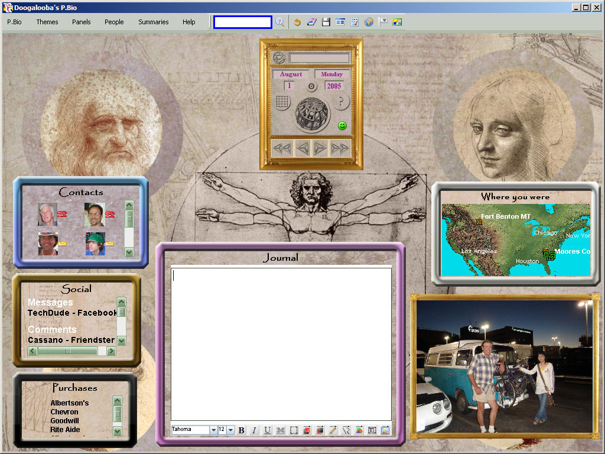605x454 pixels.
Task: Click the dark red background color icon
Action: point(320,430)
